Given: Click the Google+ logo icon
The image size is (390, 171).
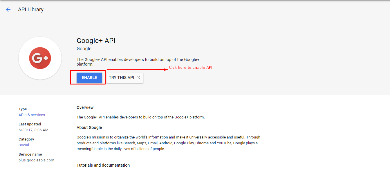Looking at the screenshot, I should [40, 58].
